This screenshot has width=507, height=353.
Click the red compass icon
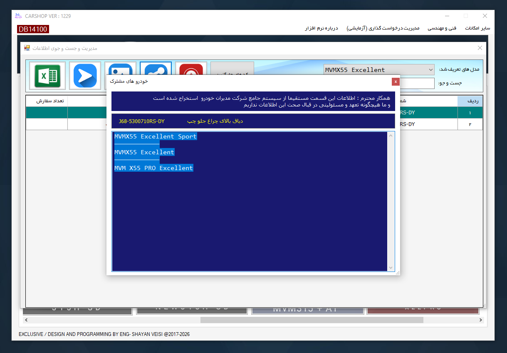pos(191,69)
